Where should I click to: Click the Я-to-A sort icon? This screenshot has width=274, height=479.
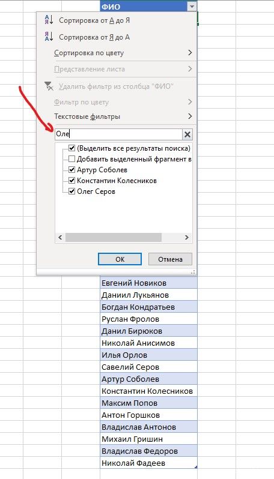[49, 37]
